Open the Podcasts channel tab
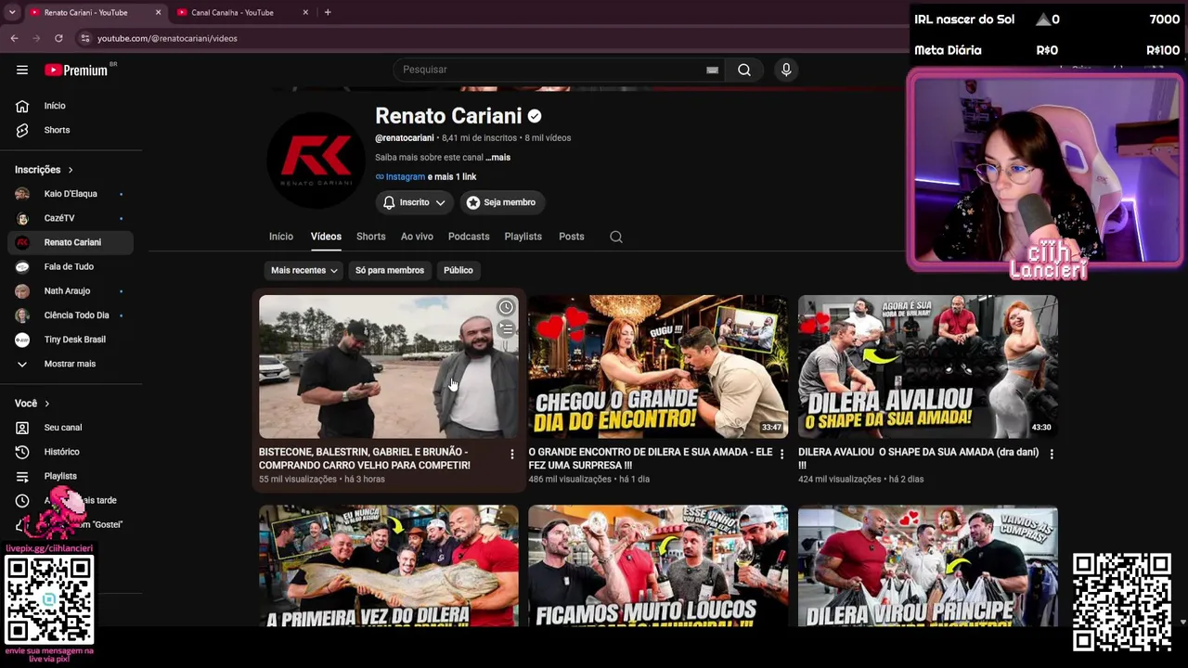This screenshot has height=668, width=1188. point(469,237)
